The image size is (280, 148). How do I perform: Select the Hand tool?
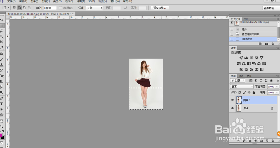point(2,121)
